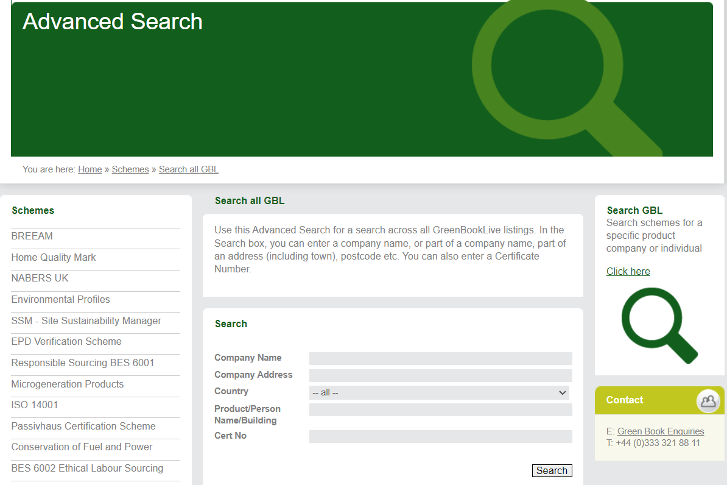Click the Advanced Search page heading

(113, 22)
